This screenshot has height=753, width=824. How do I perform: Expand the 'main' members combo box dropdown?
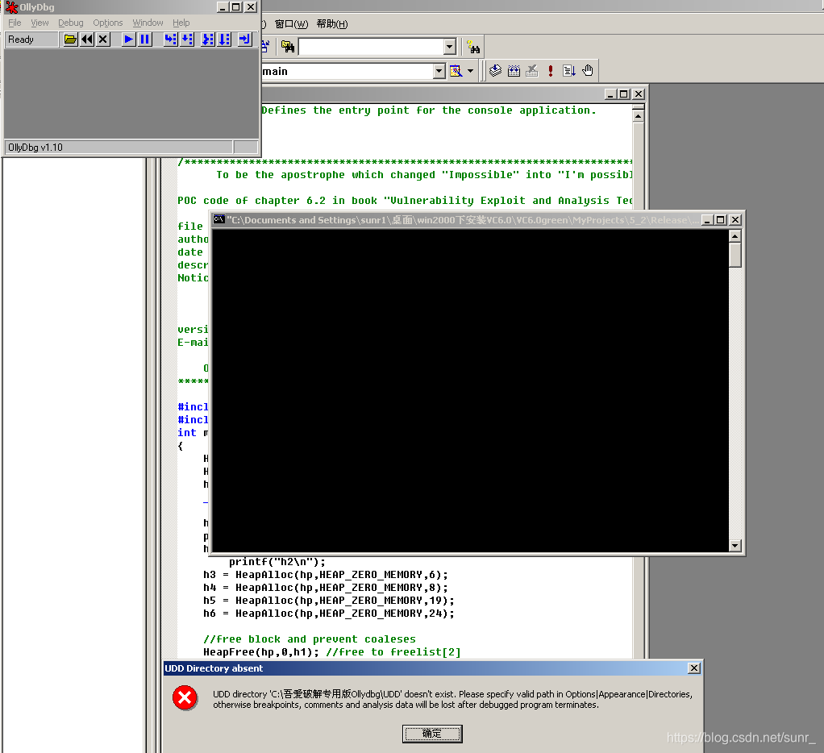click(x=439, y=71)
